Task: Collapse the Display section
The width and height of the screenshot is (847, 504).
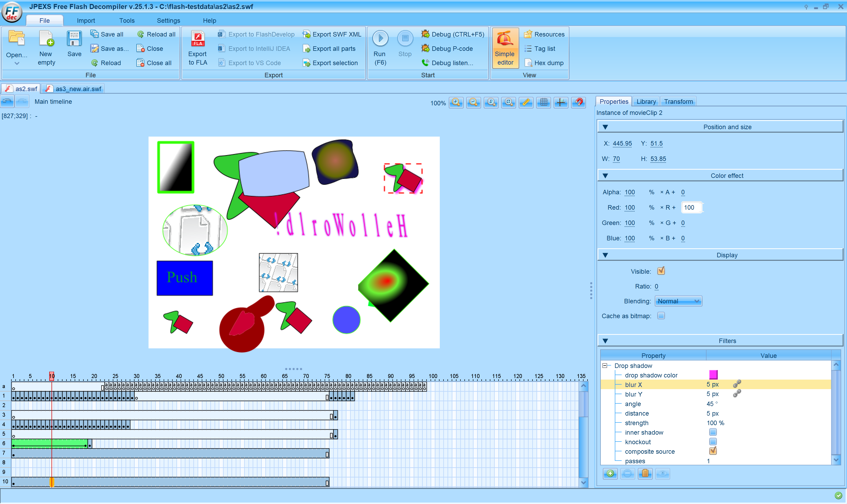Action: [605, 255]
